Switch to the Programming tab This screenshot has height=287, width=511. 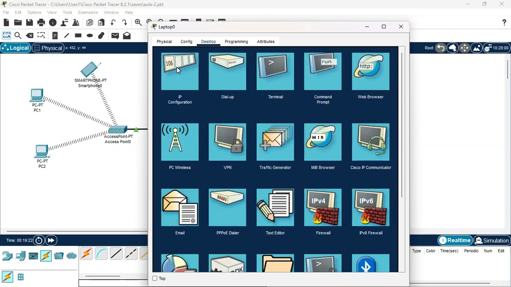click(x=236, y=41)
